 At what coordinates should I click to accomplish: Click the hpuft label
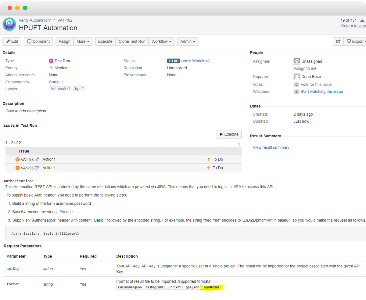click(x=79, y=89)
